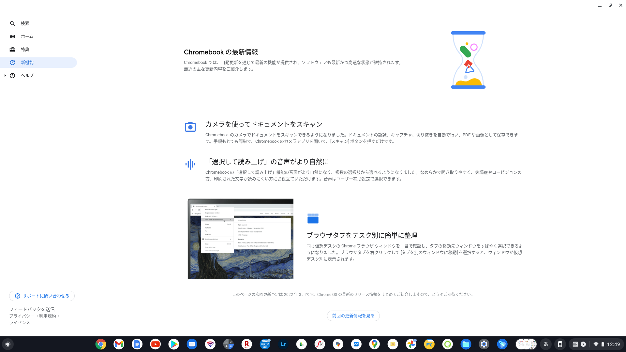Open the プライバシー link
This screenshot has width=626, height=352.
coord(22,316)
